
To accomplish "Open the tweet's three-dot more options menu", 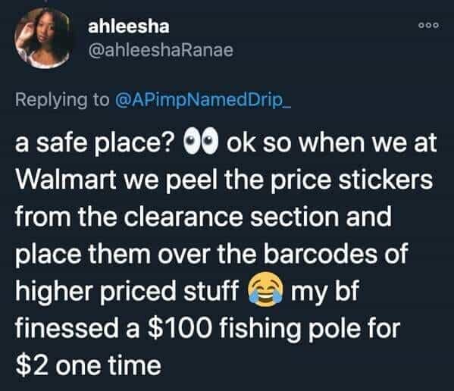I will pyautogui.click(x=429, y=26).
